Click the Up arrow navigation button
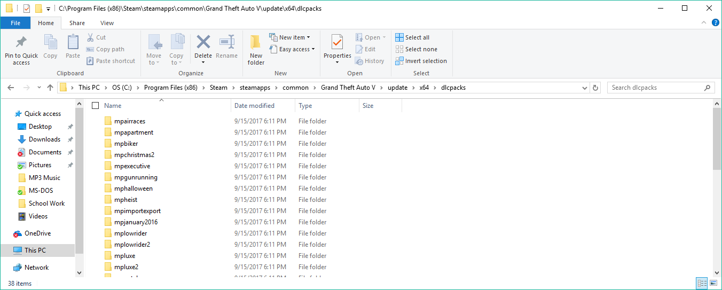The image size is (722, 290). (x=50, y=88)
